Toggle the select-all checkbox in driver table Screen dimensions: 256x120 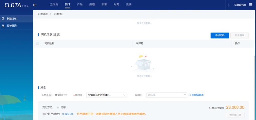pyautogui.click(x=38, y=44)
